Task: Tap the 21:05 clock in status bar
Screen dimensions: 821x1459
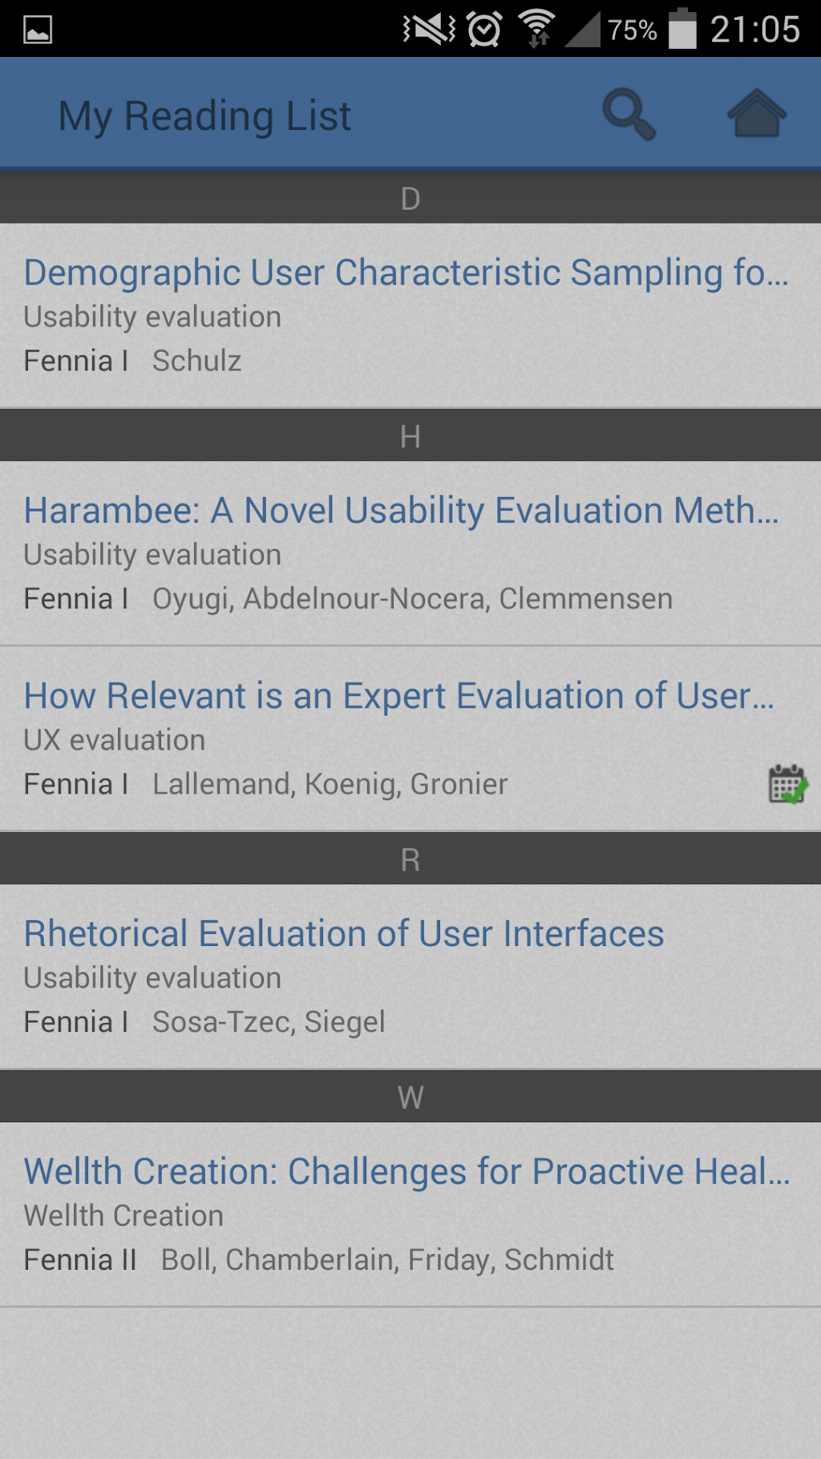Action: point(754,30)
